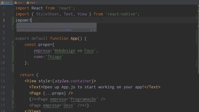The width and height of the screenshot is (199, 112).
Task: Click 'props' in the const declaration on line 7
Action: (44, 44)
